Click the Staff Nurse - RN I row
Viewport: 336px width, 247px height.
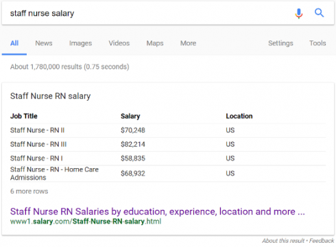coord(168,158)
